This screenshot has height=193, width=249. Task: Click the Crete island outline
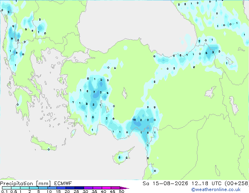pos(43,144)
